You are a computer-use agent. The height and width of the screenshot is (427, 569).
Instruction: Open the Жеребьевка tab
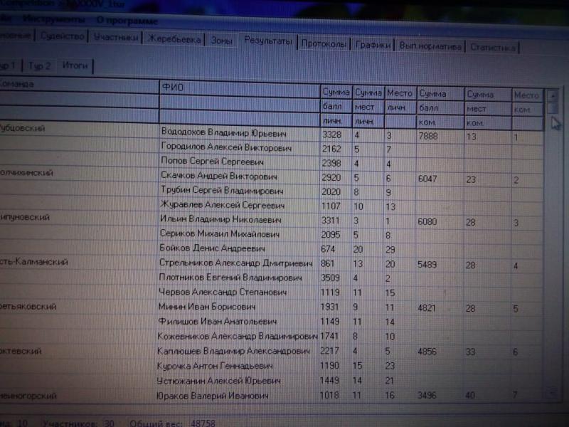[x=174, y=39]
